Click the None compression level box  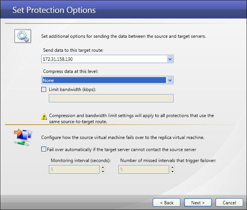click(104, 80)
